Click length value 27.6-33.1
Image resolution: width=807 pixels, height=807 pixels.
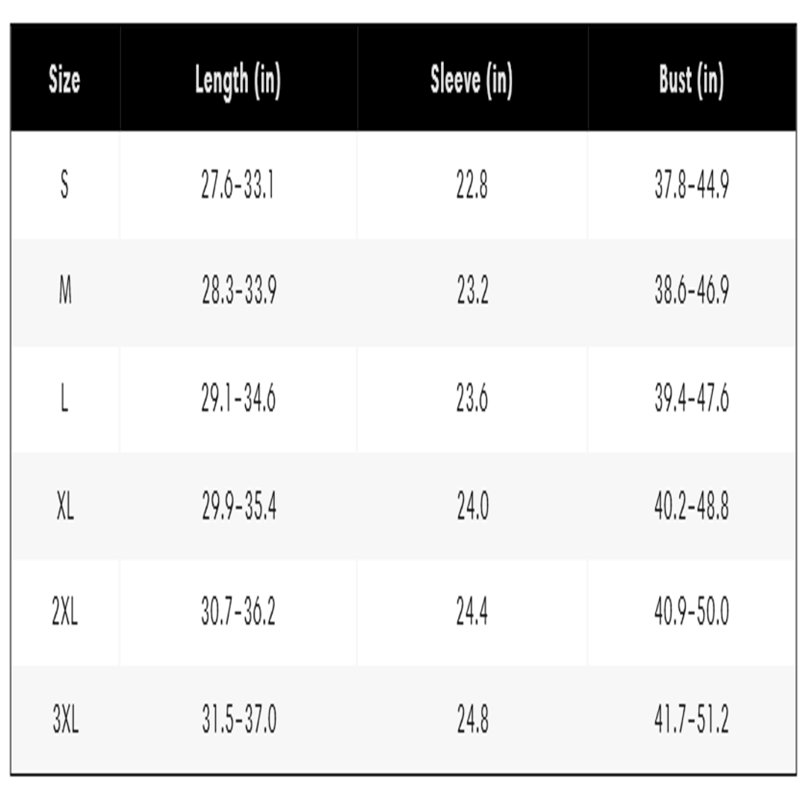tap(238, 185)
